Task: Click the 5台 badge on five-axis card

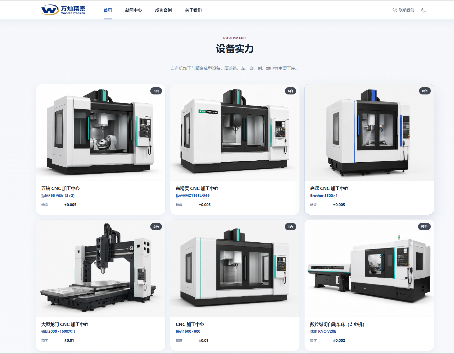Action: 156,91
